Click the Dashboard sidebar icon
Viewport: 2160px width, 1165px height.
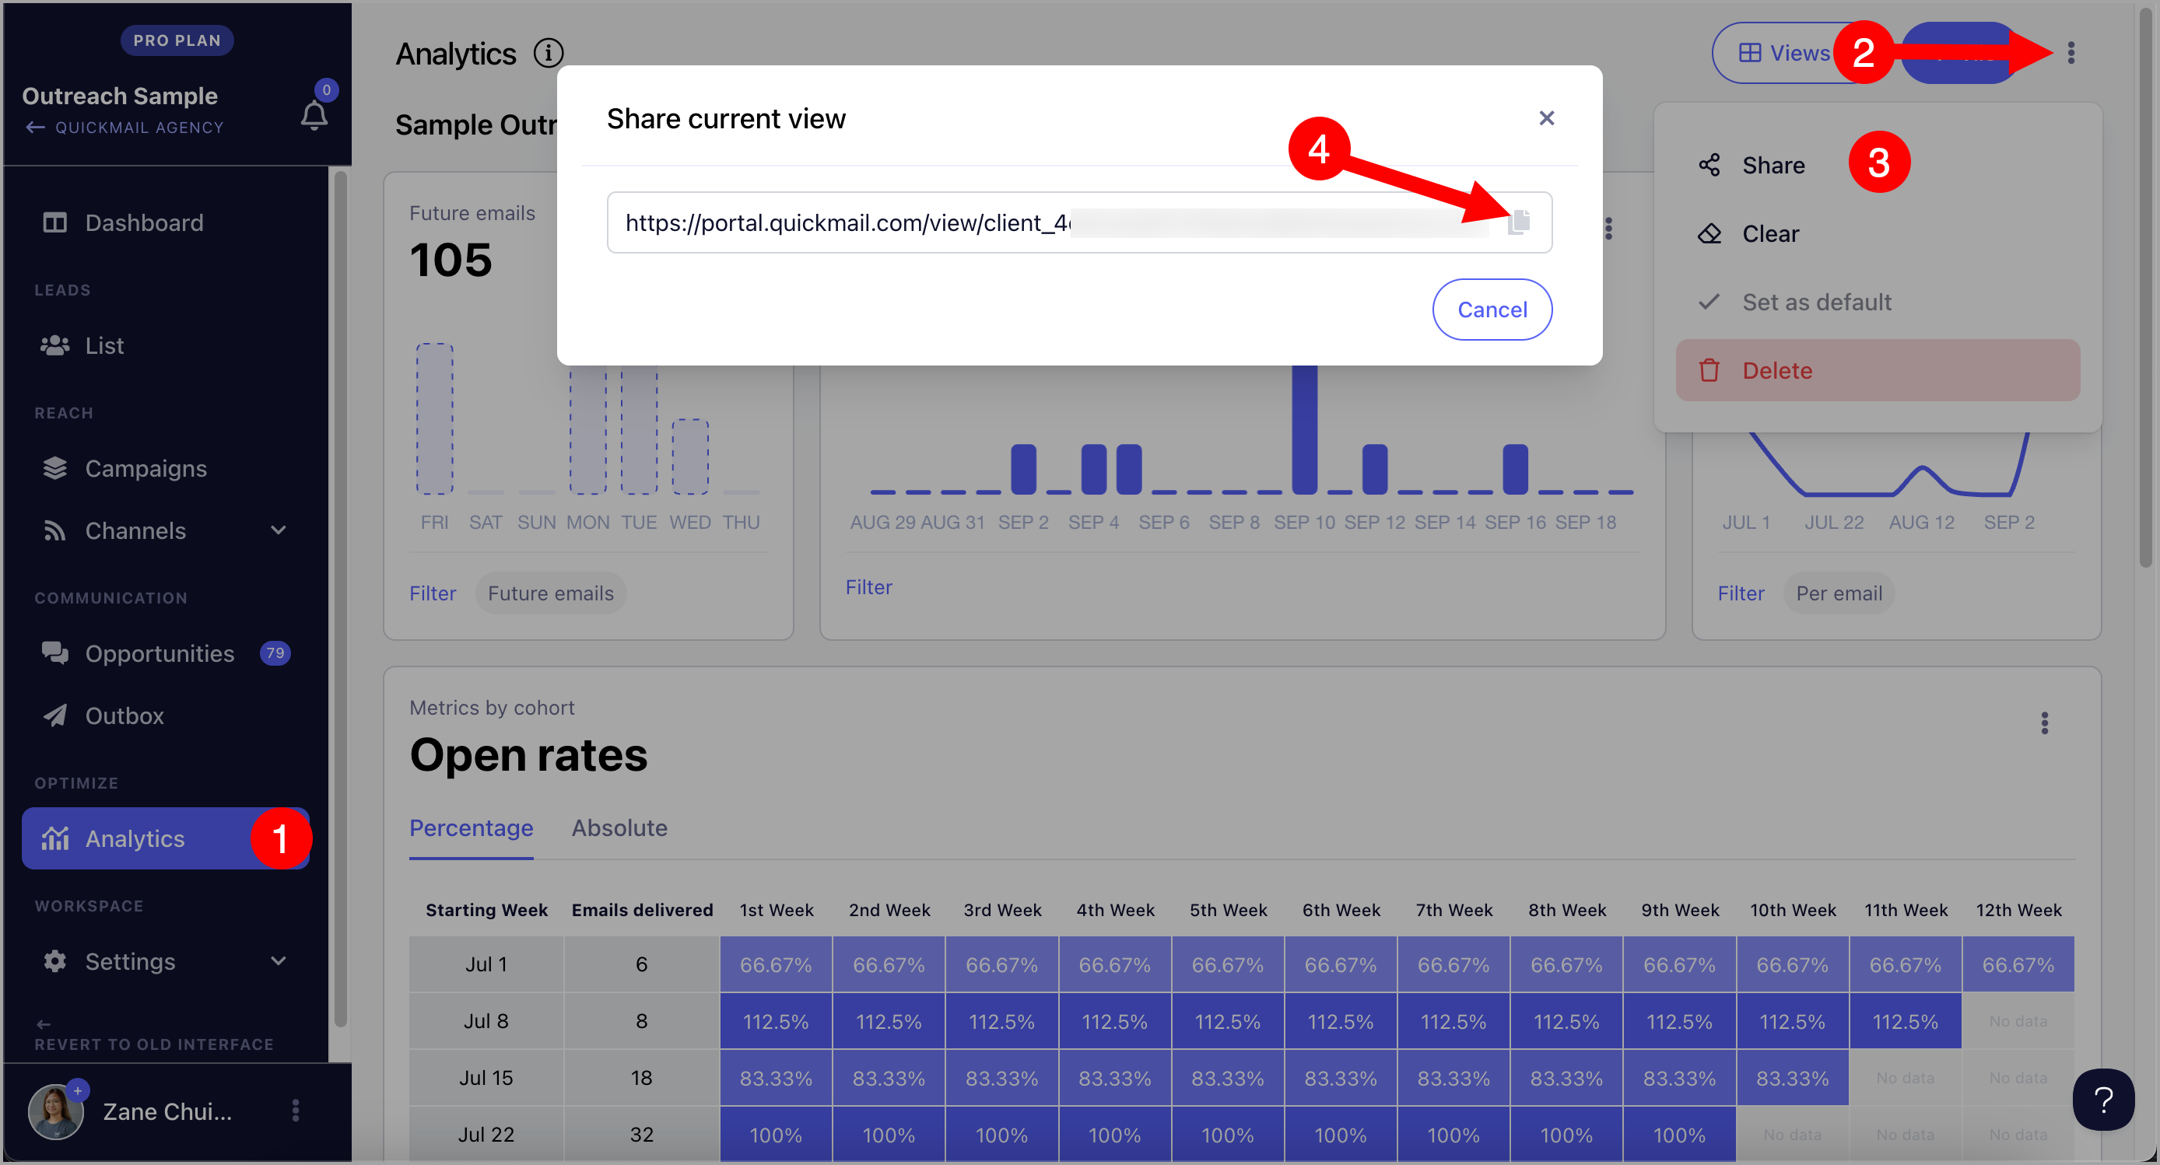54,223
